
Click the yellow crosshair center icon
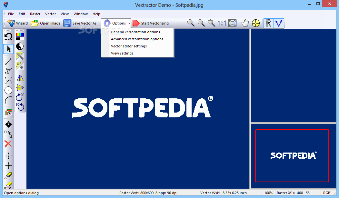click(x=256, y=23)
